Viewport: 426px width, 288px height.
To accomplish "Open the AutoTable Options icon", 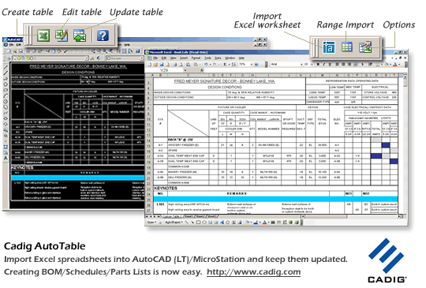I will (365, 47).
